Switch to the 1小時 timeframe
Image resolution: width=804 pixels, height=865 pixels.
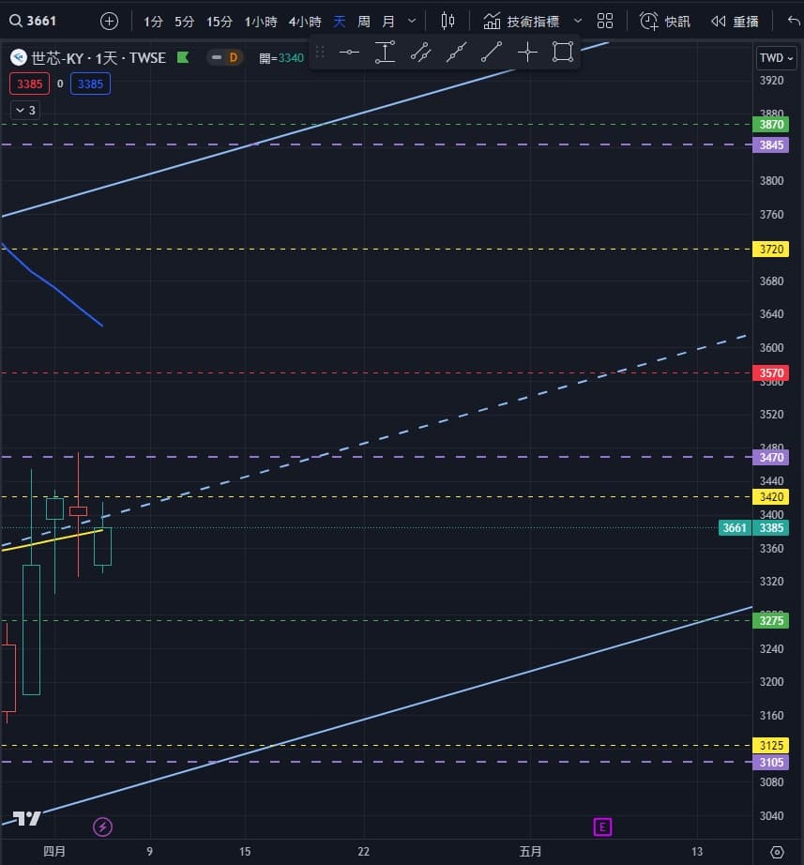click(260, 21)
